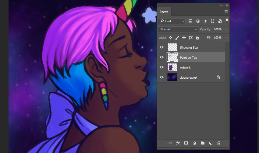Filter for type layers icon
Image resolution: width=259 pixels, height=153 pixels.
pos(205,21)
